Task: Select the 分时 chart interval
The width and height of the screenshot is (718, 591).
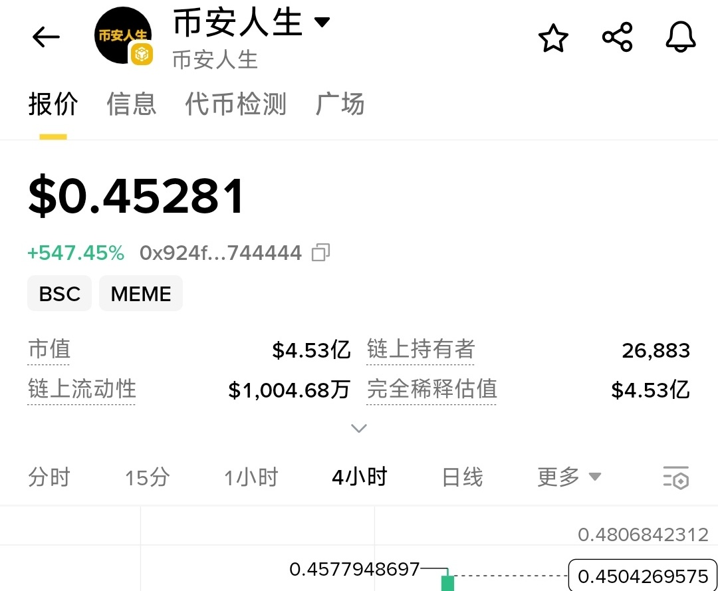Action: [x=49, y=477]
